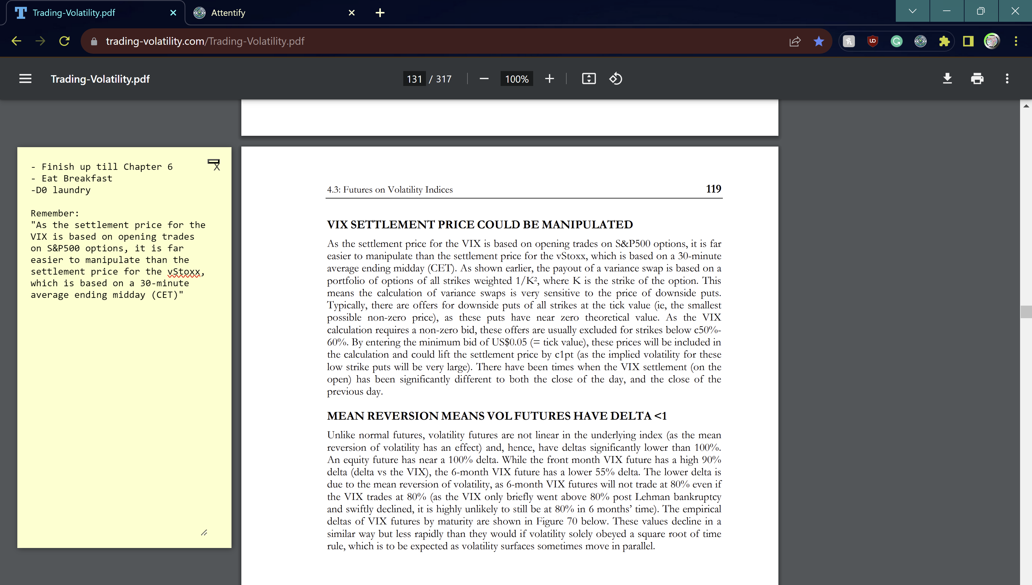
Task: Zoom out the PDF document
Action: [484, 79]
